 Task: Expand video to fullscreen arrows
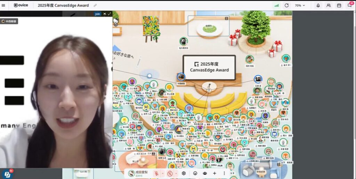click(x=110, y=14)
